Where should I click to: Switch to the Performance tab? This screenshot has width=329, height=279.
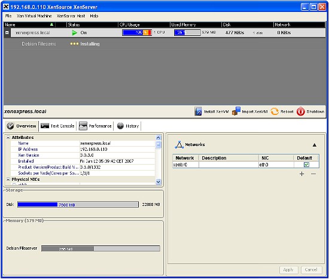coord(95,126)
